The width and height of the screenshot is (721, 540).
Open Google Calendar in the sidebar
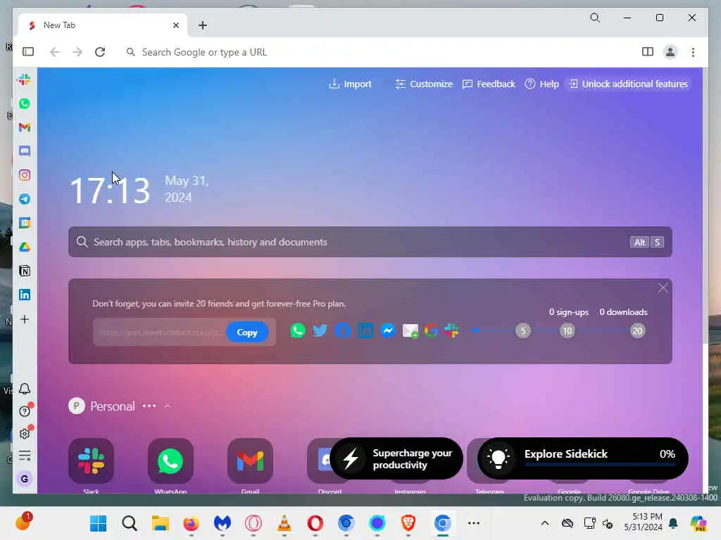(x=25, y=223)
